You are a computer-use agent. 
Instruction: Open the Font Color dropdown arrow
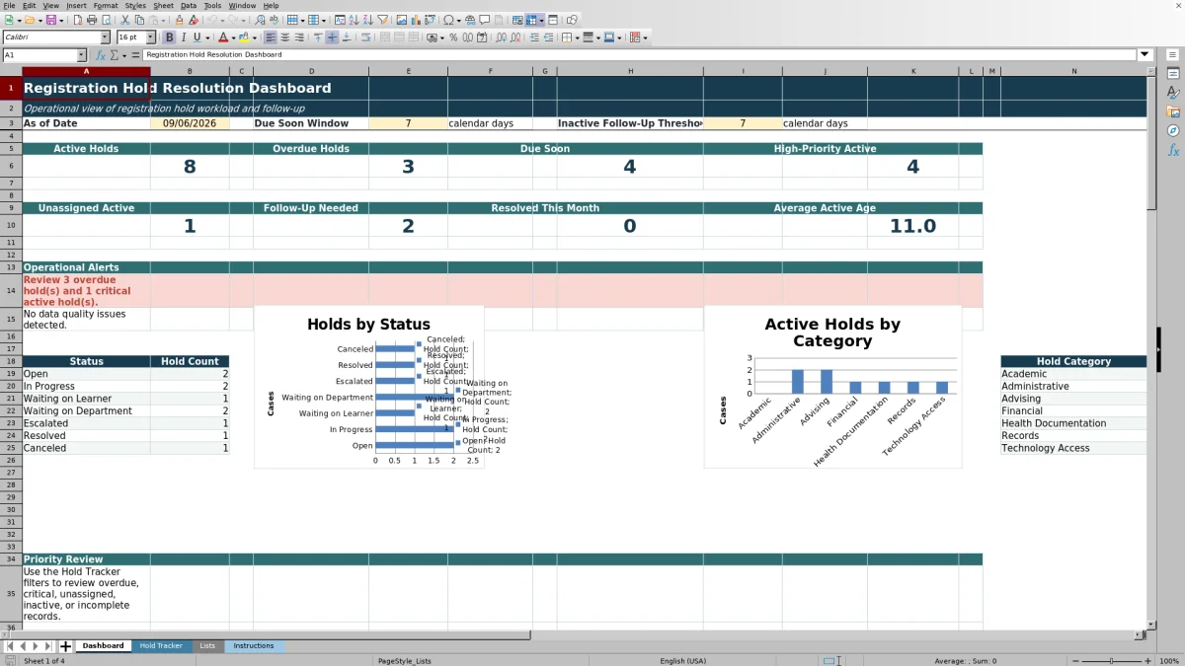coord(233,37)
